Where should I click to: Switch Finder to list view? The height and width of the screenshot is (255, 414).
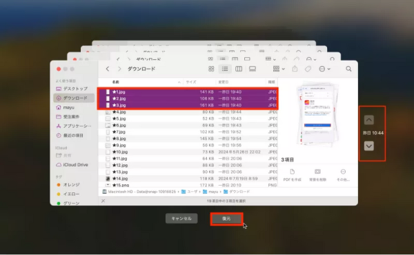pos(225,69)
